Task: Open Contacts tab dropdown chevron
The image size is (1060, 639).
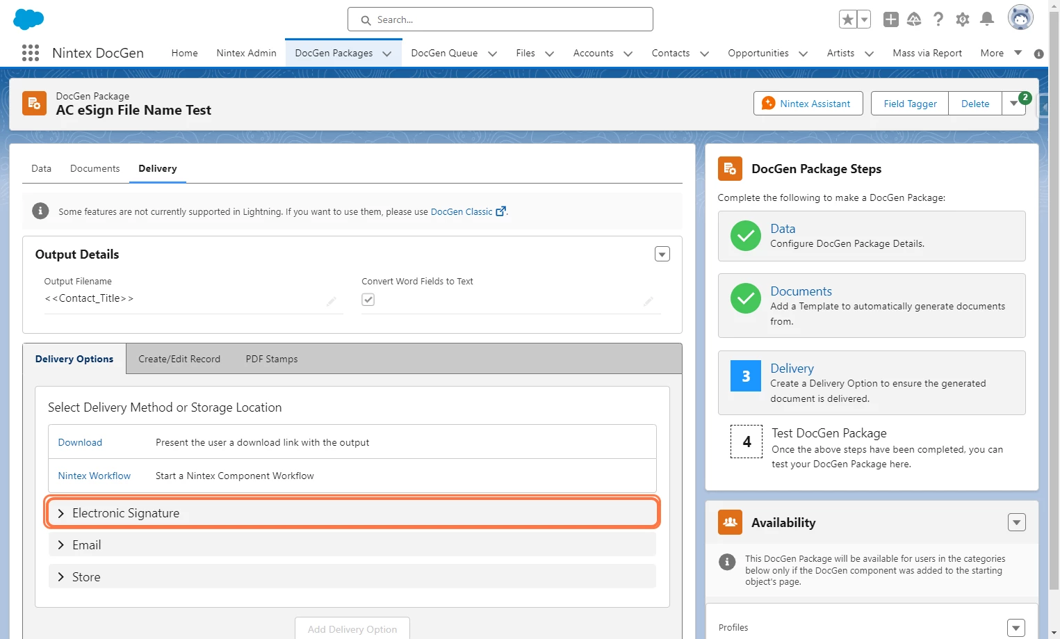Action: click(x=705, y=54)
